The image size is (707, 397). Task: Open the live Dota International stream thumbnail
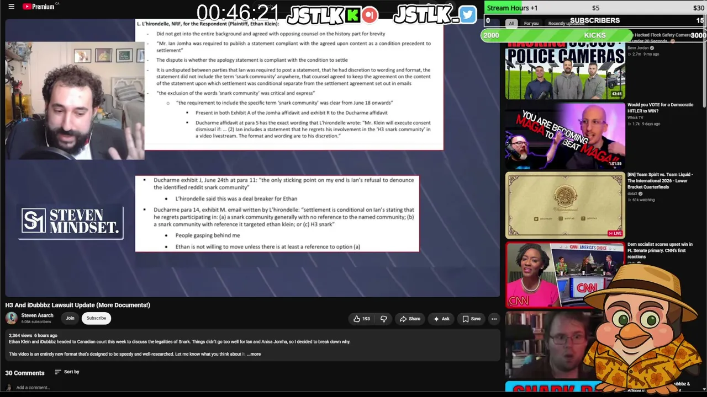click(565, 206)
